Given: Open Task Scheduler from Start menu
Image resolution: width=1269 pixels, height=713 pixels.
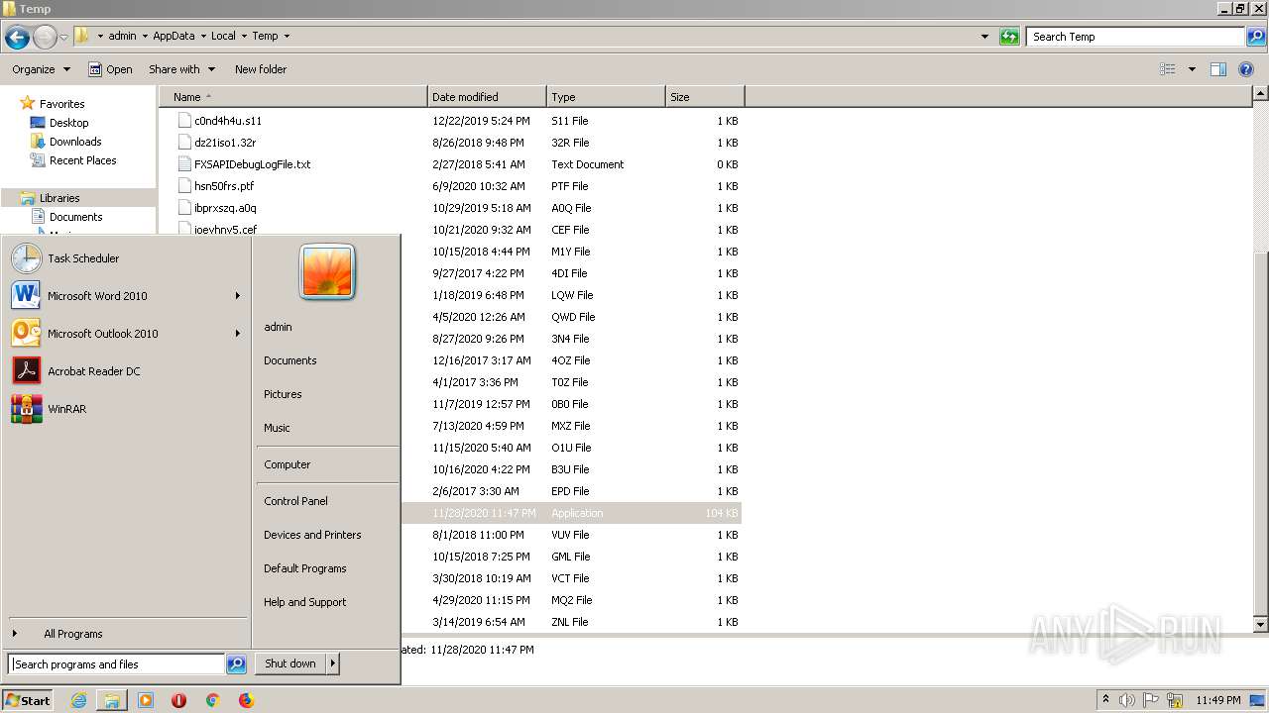Looking at the screenshot, I should [127, 258].
